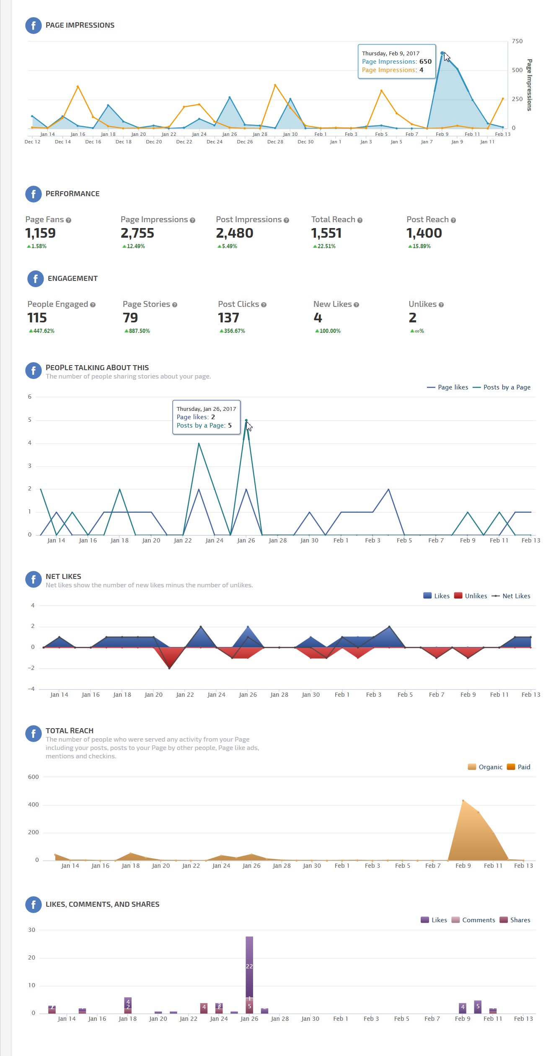The image size is (551, 1056).
Task: Click the Facebook icon beside Engagement heading
Action: [x=36, y=279]
